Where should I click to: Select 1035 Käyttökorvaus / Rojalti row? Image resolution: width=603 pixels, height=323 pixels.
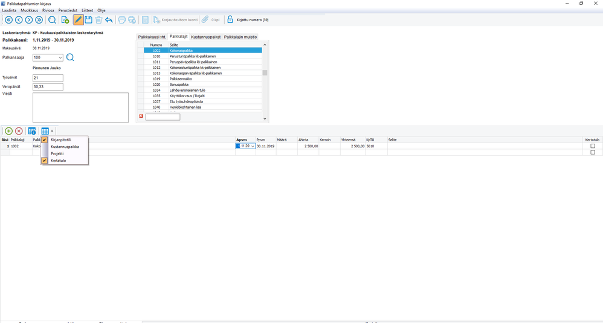202,96
